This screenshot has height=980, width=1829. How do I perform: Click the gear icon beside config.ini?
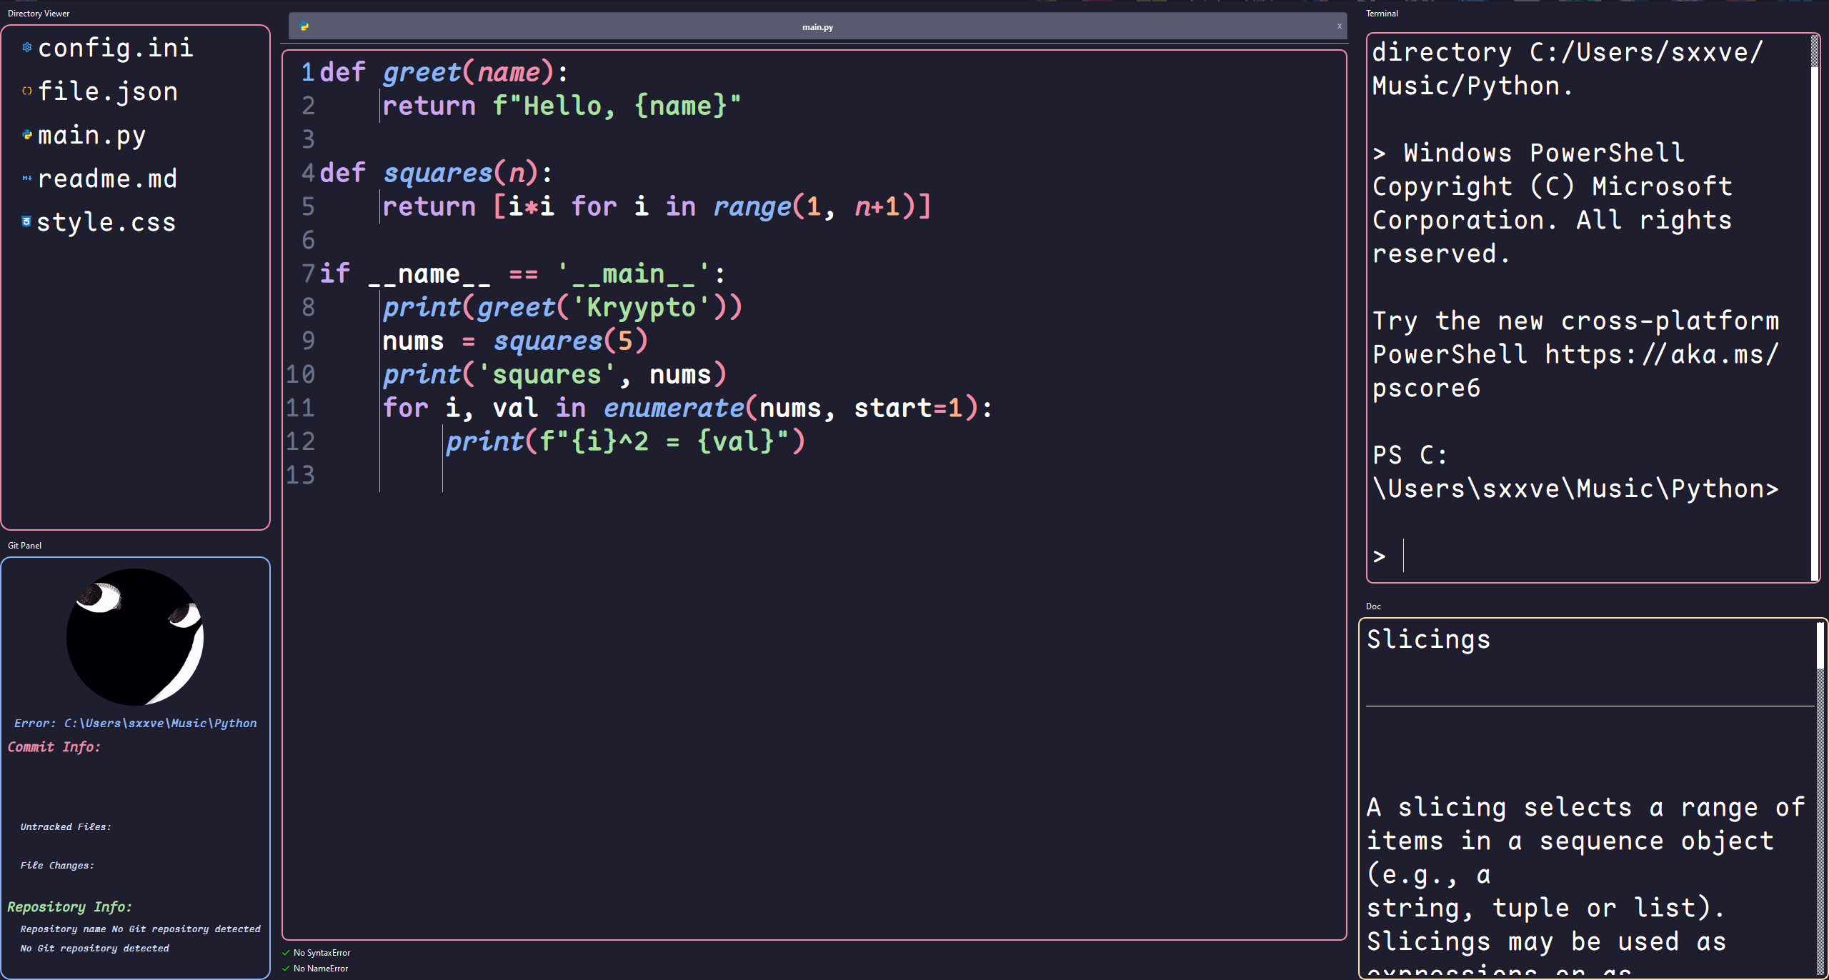pyautogui.click(x=27, y=48)
